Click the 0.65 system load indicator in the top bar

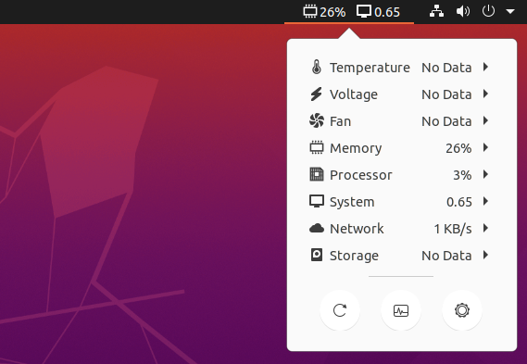[x=378, y=12]
